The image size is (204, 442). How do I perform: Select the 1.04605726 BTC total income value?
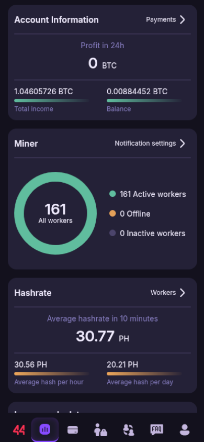(43, 91)
